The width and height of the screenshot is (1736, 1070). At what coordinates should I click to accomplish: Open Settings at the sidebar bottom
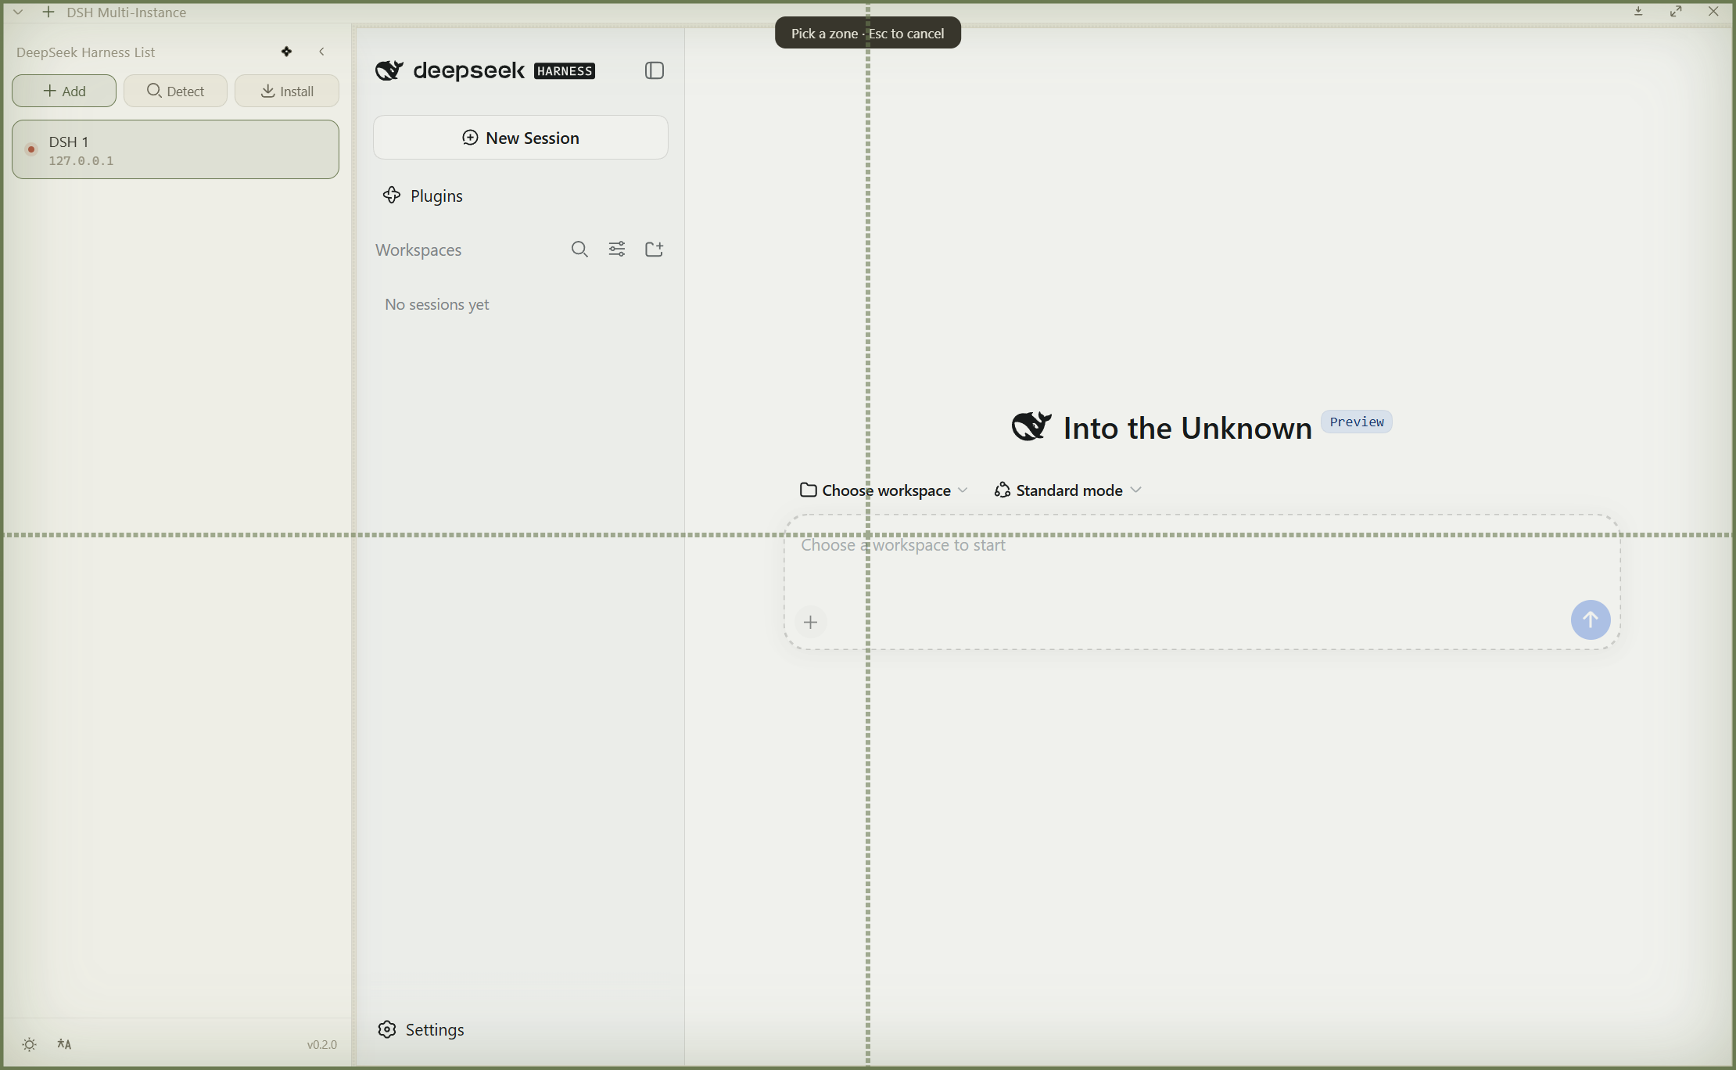(421, 1029)
